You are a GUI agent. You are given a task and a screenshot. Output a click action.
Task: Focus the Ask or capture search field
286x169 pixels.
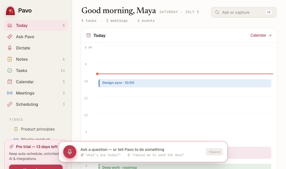(x=244, y=13)
